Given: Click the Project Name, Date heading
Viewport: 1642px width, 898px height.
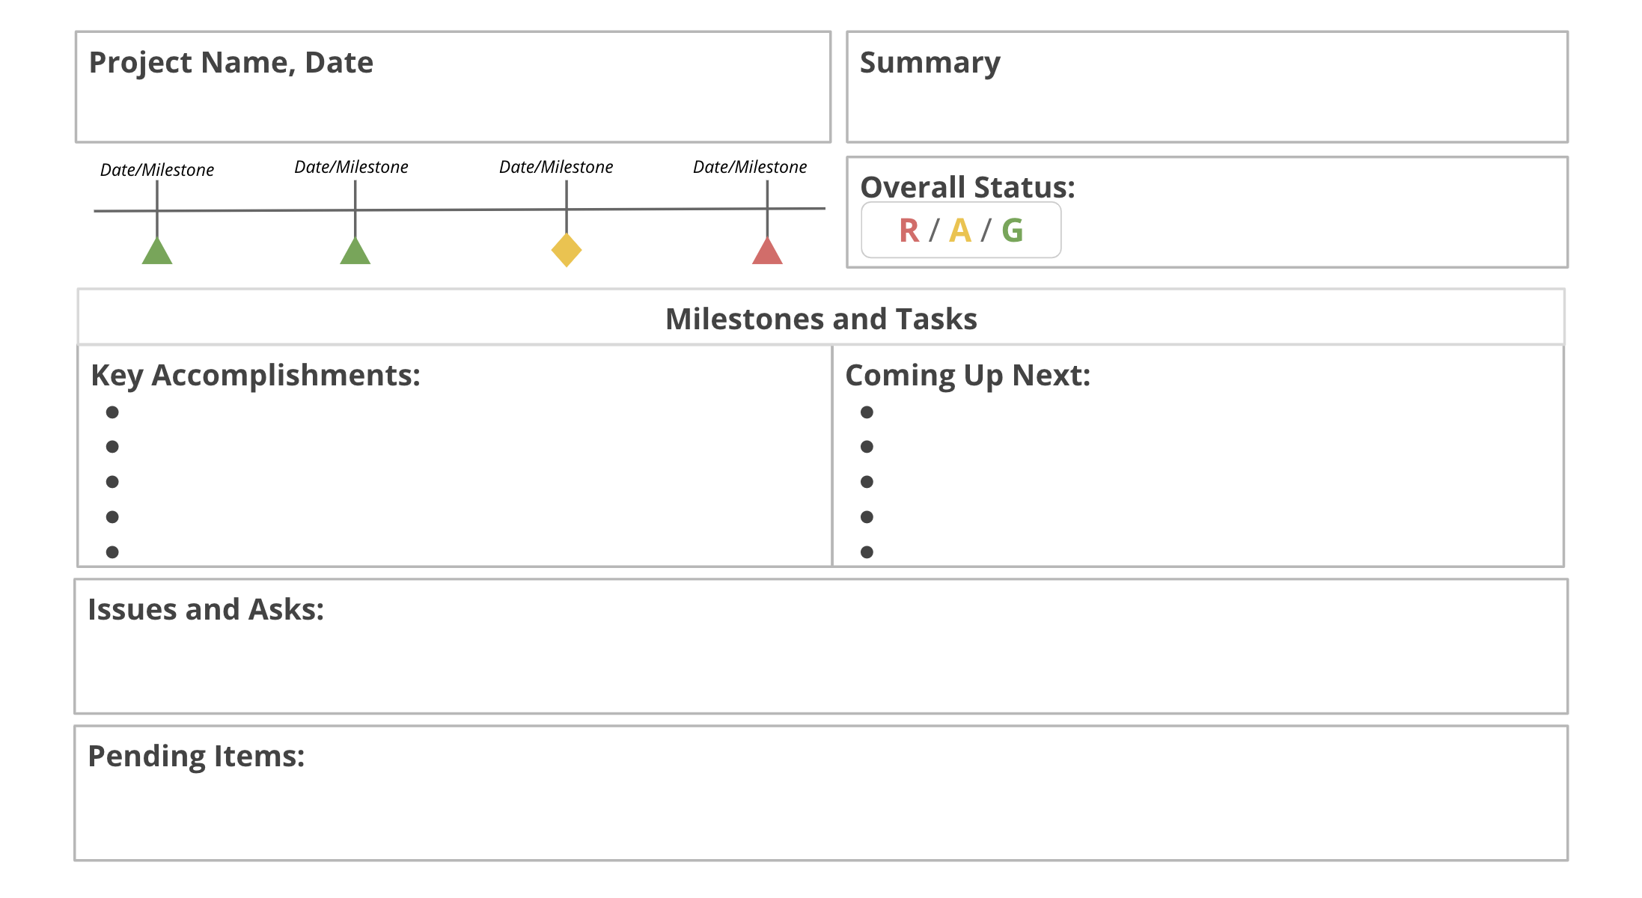Looking at the screenshot, I should (x=231, y=63).
